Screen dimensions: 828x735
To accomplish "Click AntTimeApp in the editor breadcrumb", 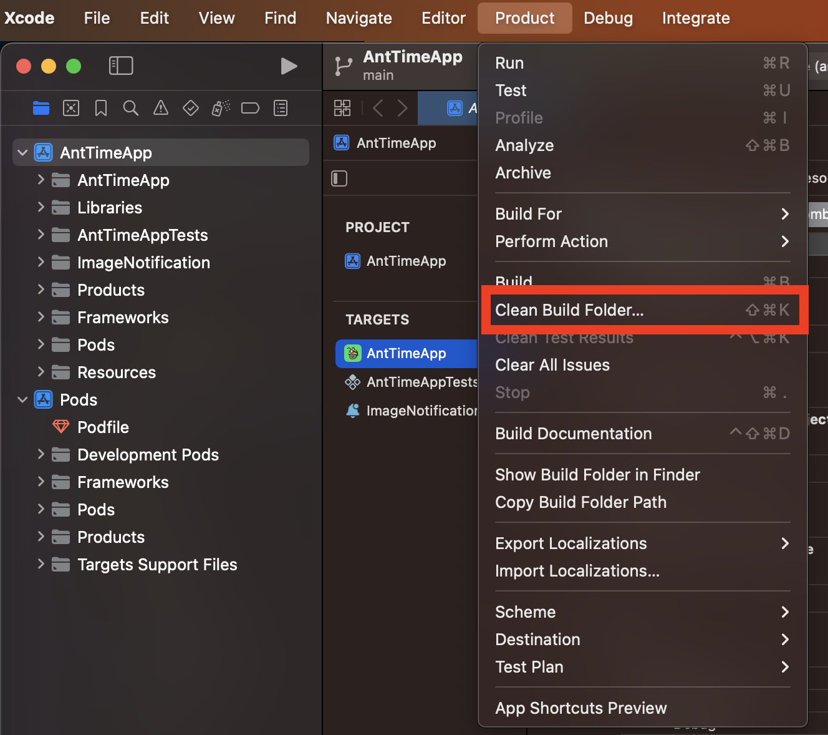I will pyautogui.click(x=396, y=143).
